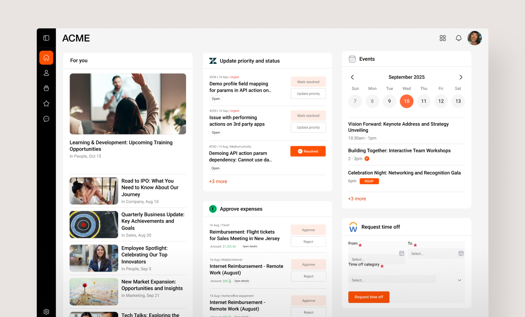525x317 pixels.
Task: Update priority for ticket #256
Action: pos(308,93)
